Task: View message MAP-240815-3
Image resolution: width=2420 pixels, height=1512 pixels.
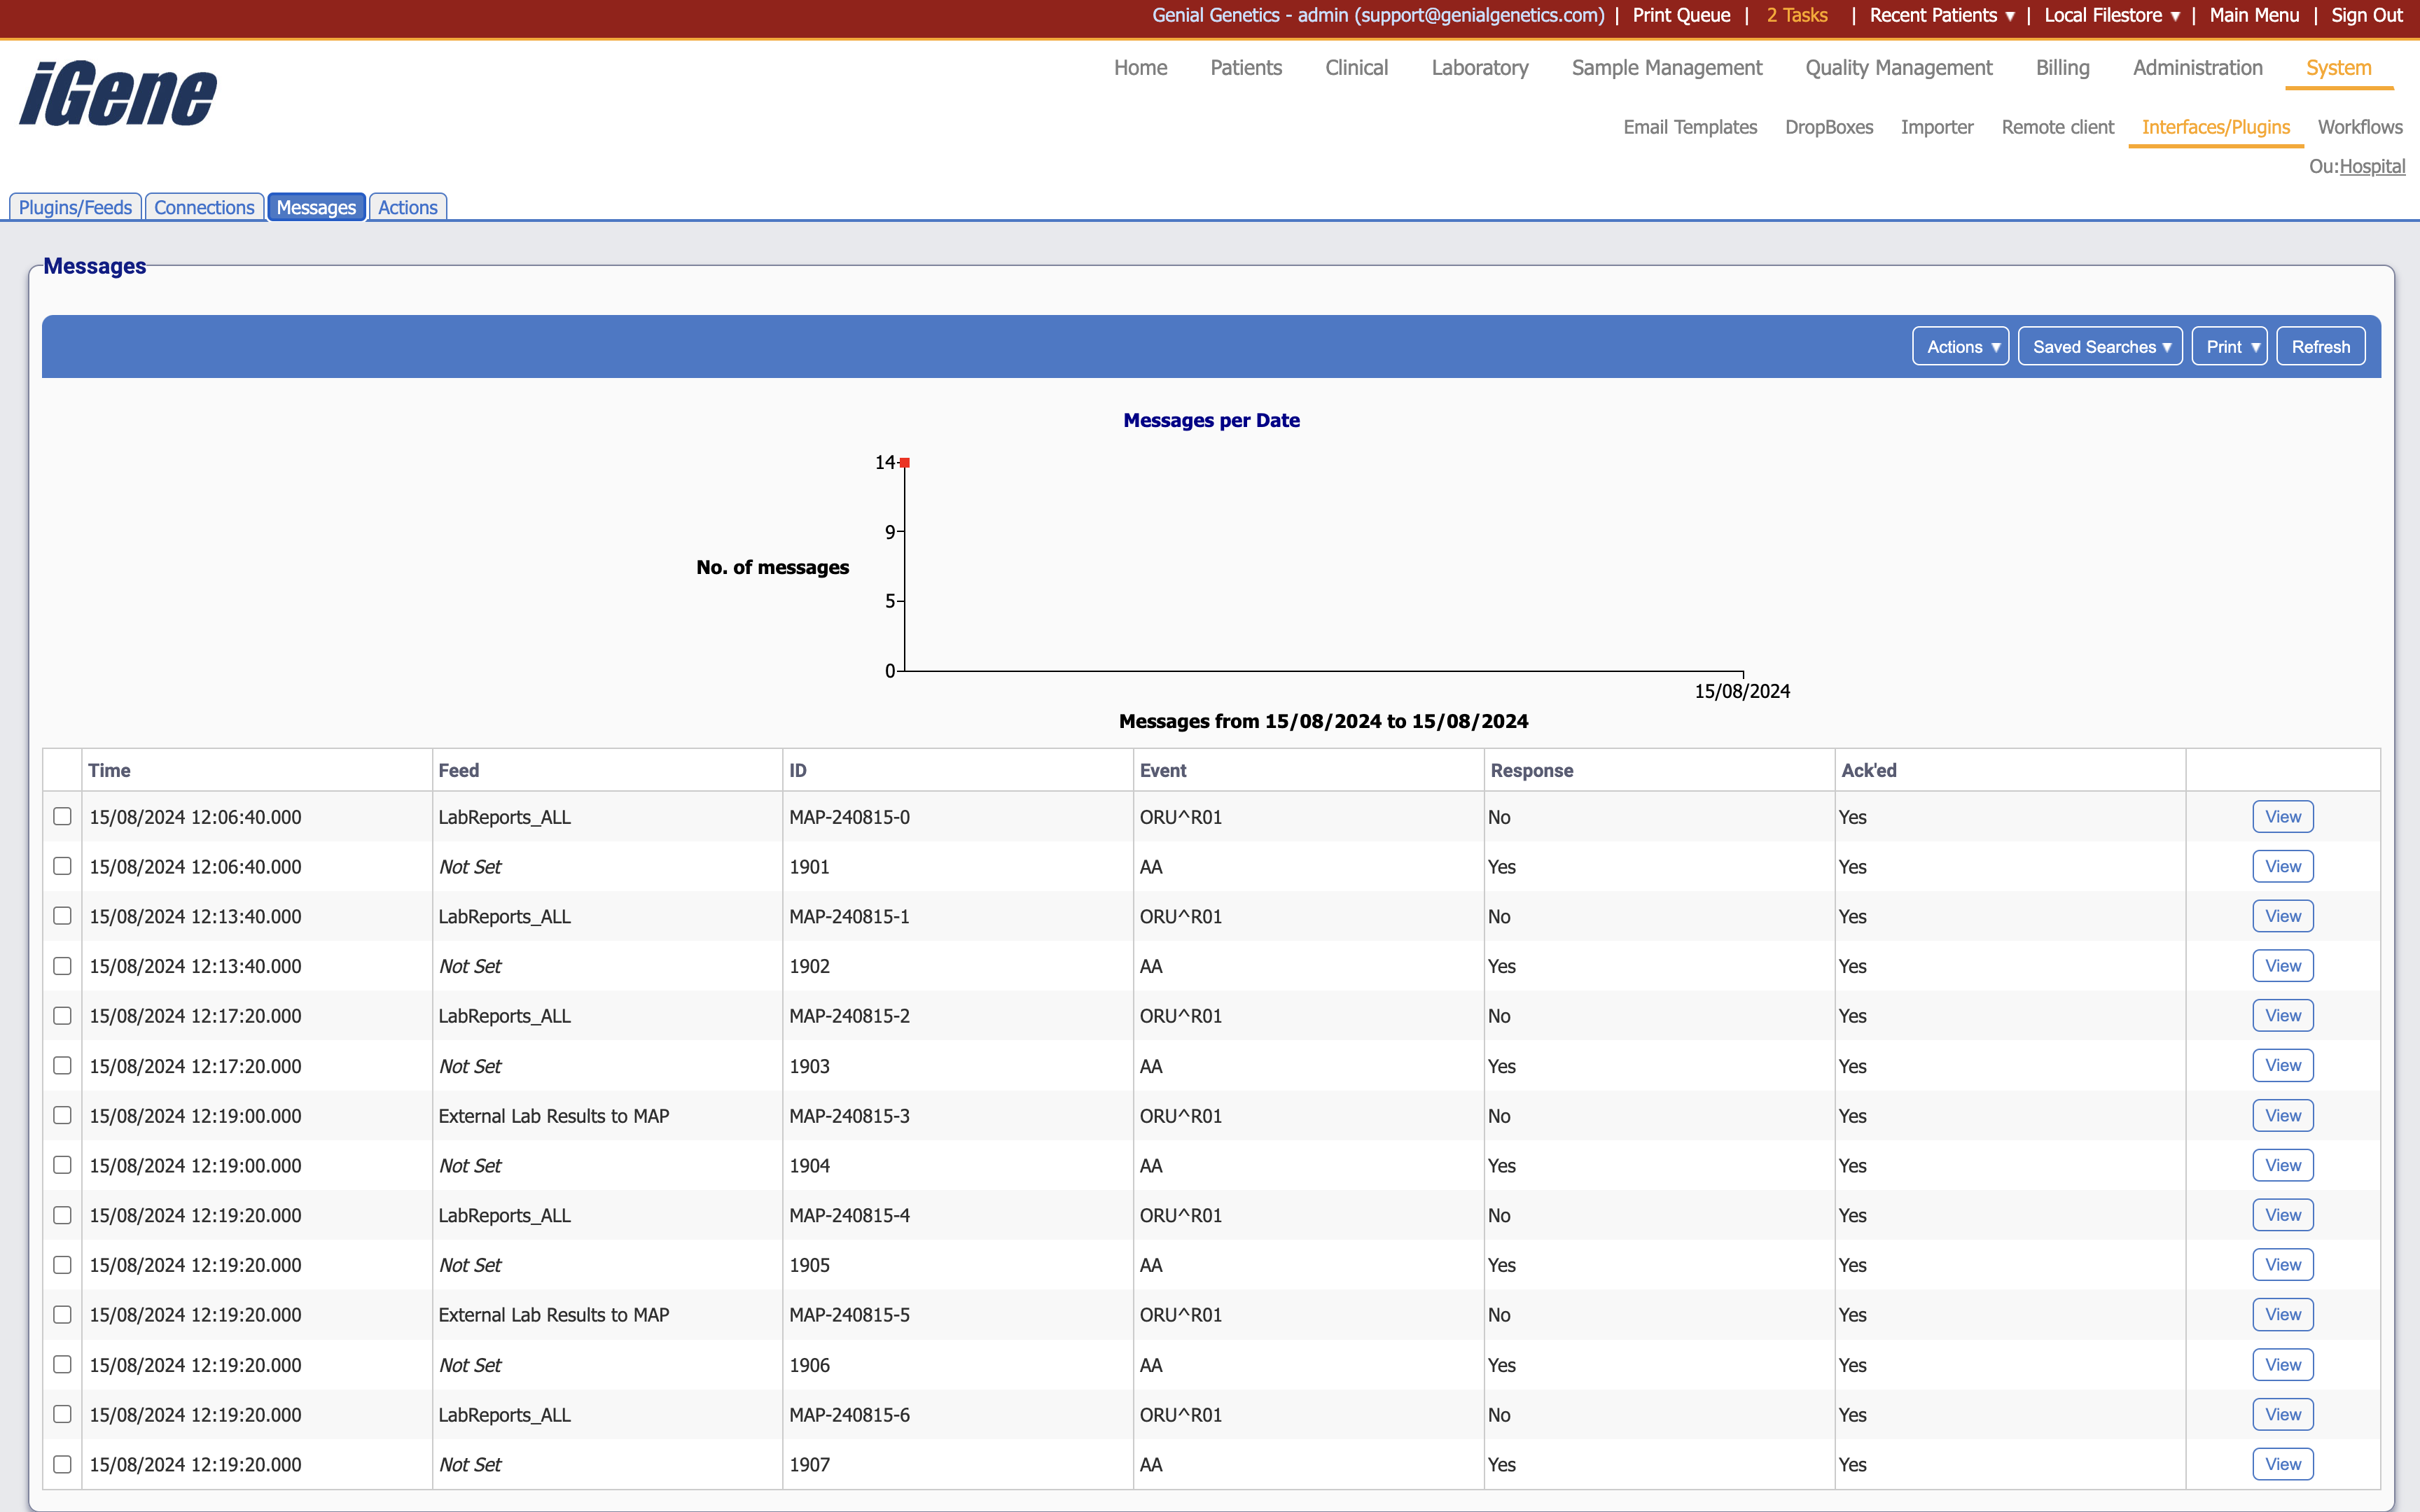Action: [x=2282, y=1115]
